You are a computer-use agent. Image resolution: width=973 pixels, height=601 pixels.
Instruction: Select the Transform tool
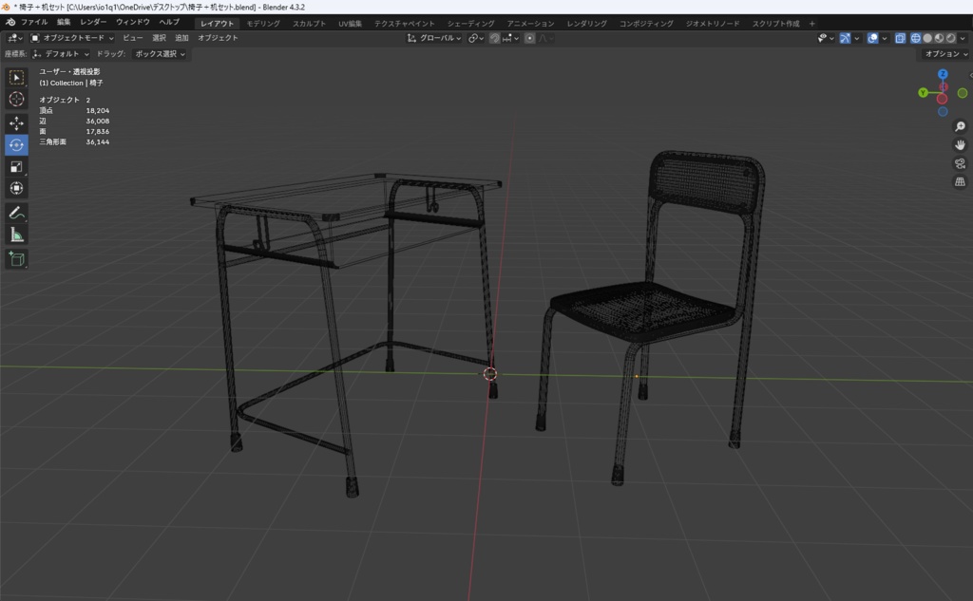[17, 188]
